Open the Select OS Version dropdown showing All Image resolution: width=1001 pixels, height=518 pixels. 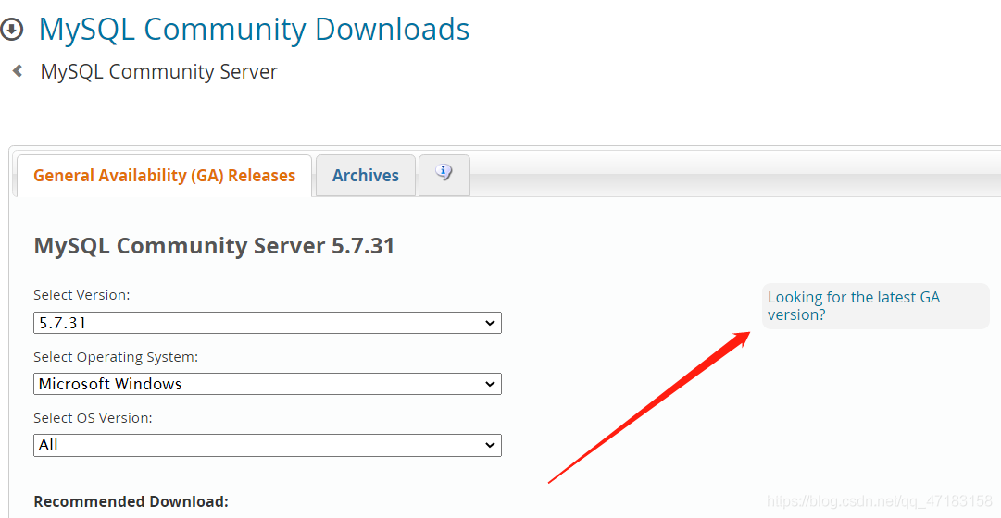click(268, 445)
